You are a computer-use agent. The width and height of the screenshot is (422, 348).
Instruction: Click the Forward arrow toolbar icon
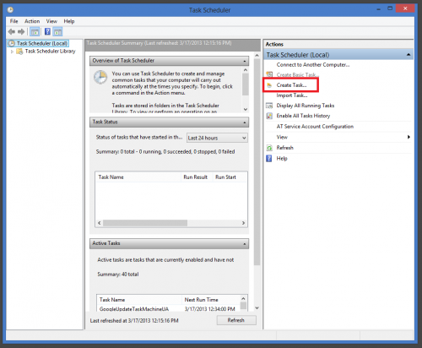point(21,32)
